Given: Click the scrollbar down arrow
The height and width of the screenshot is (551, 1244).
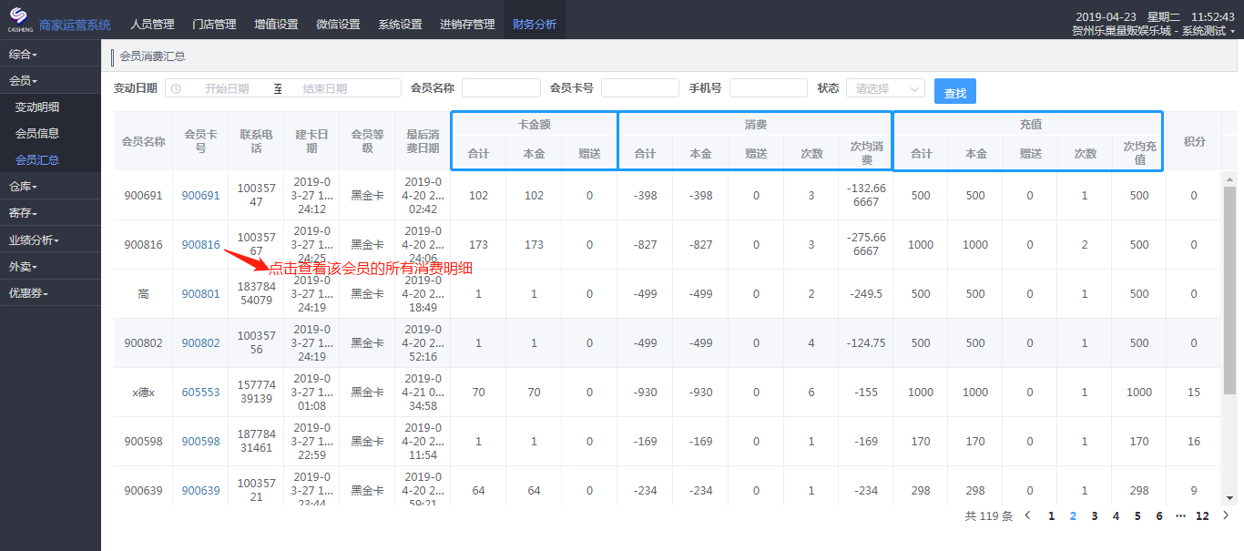Looking at the screenshot, I should [1229, 498].
